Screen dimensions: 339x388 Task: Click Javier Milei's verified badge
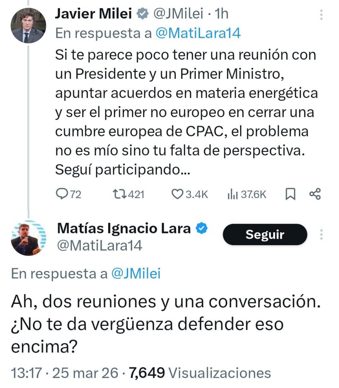click(x=142, y=14)
